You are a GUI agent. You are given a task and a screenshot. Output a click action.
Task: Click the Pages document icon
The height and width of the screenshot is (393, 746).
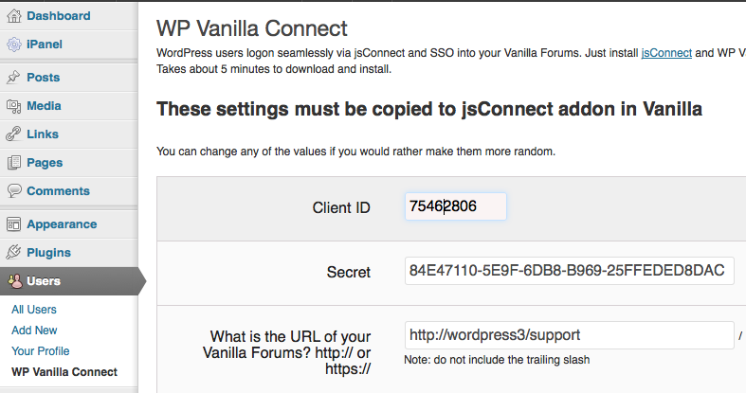13,163
